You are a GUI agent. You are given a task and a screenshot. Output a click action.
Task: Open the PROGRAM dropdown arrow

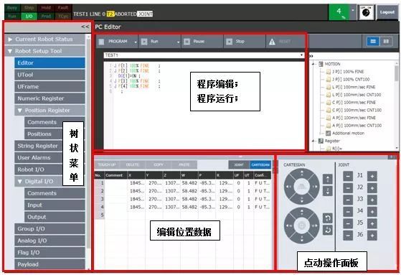tap(136, 42)
